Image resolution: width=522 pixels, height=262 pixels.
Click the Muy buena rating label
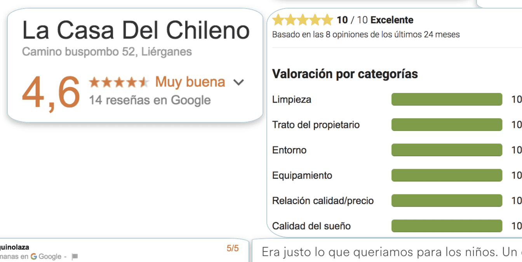pyautogui.click(x=190, y=82)
